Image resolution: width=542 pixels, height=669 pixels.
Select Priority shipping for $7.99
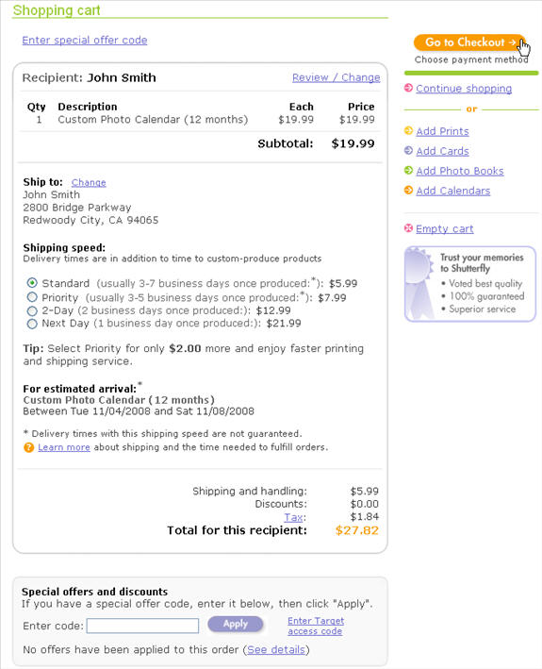tap(32, 297)
